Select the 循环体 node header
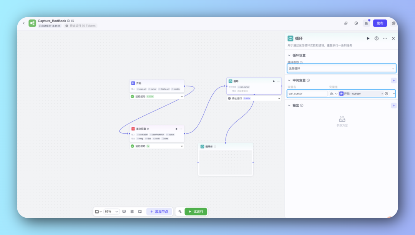Viewport: 415px width, 235px height. tap(226, 146)
